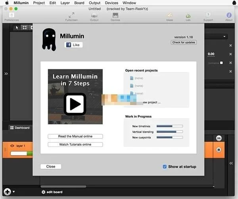The image size is (238, 199).
Task: Click the add plus button
Action: pos(7,192)
